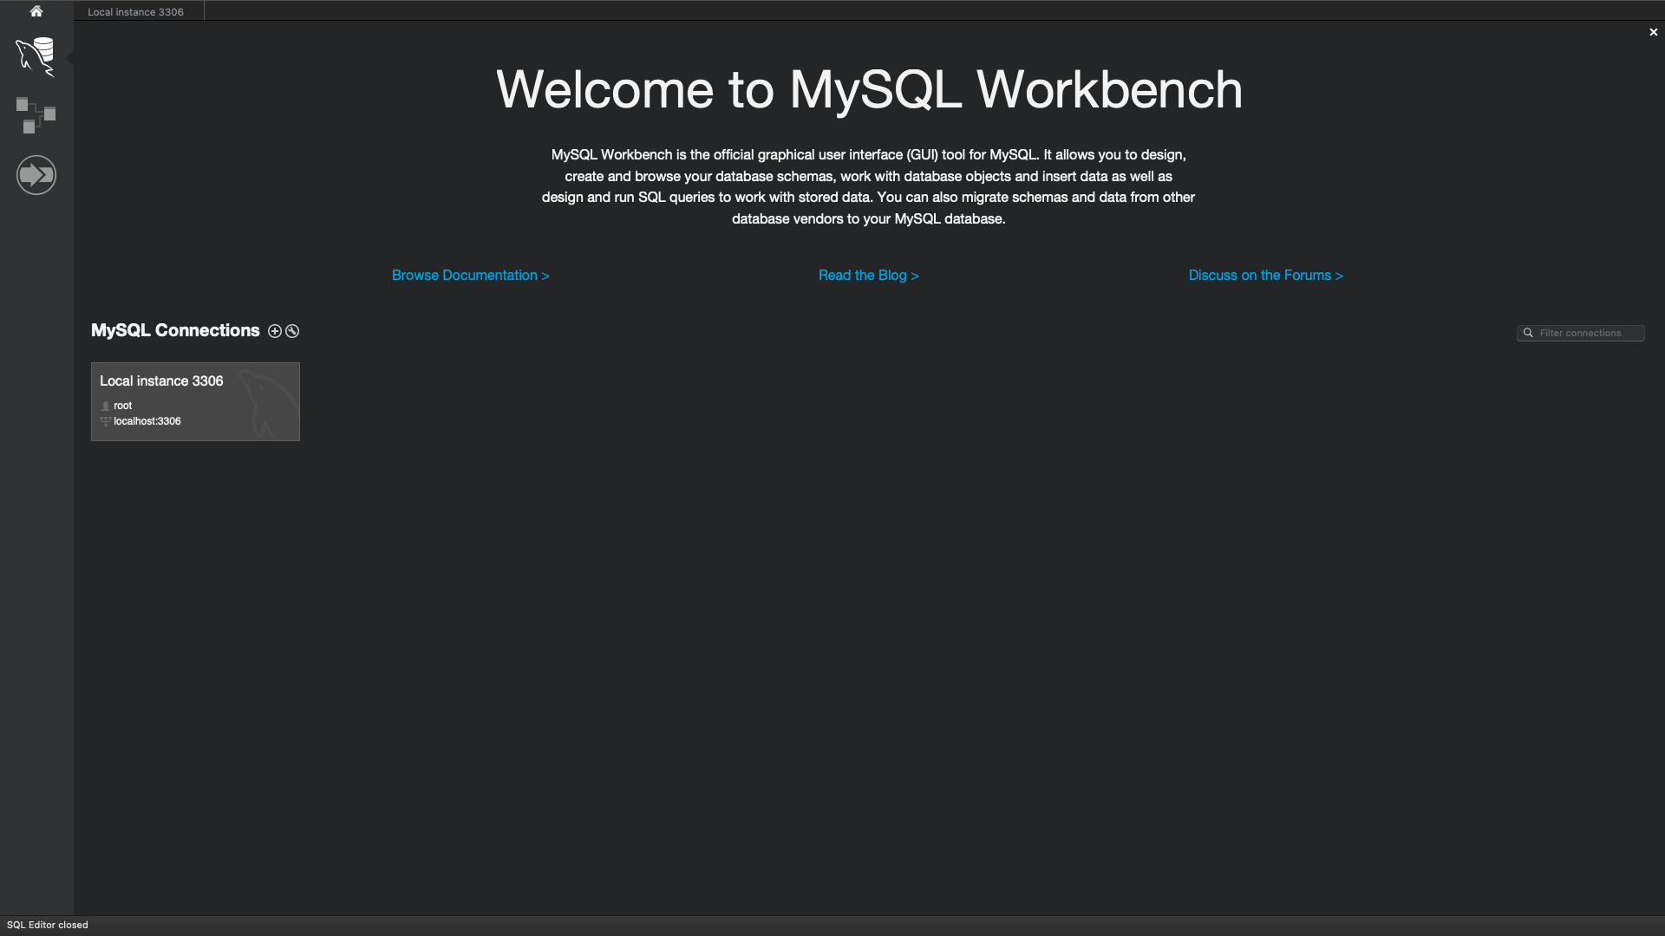This screenshot has height=936, width=1665.
Task: Open Browse Documentation link
Action: click(470, 276)
